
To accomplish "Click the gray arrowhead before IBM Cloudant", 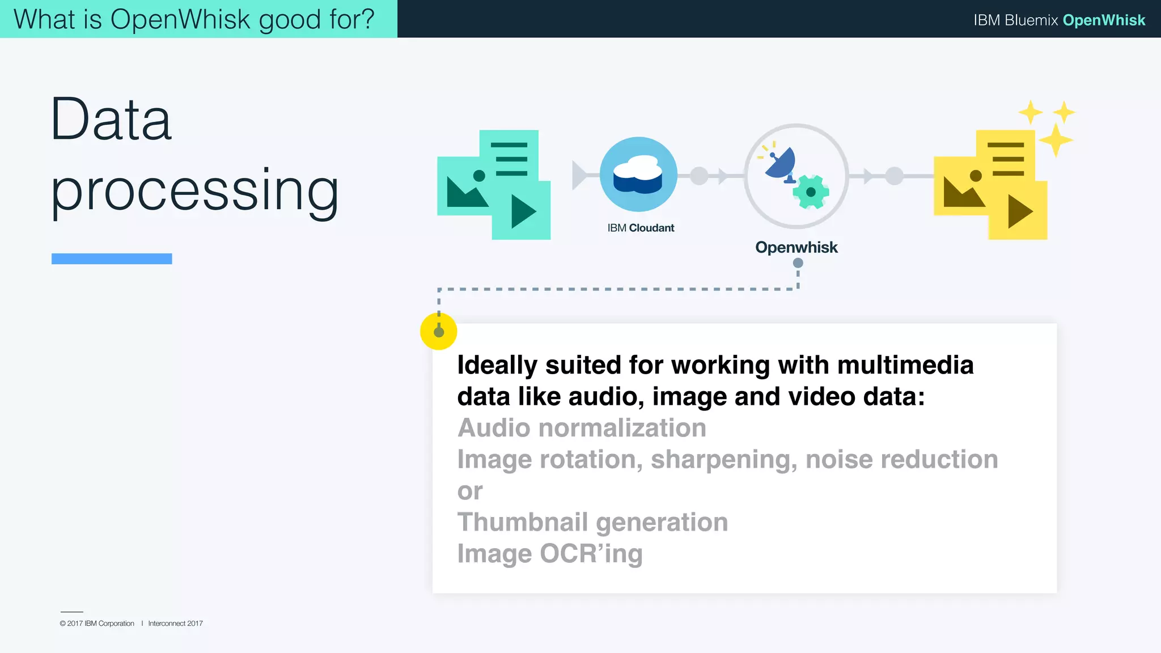I will tap(580, 175).
